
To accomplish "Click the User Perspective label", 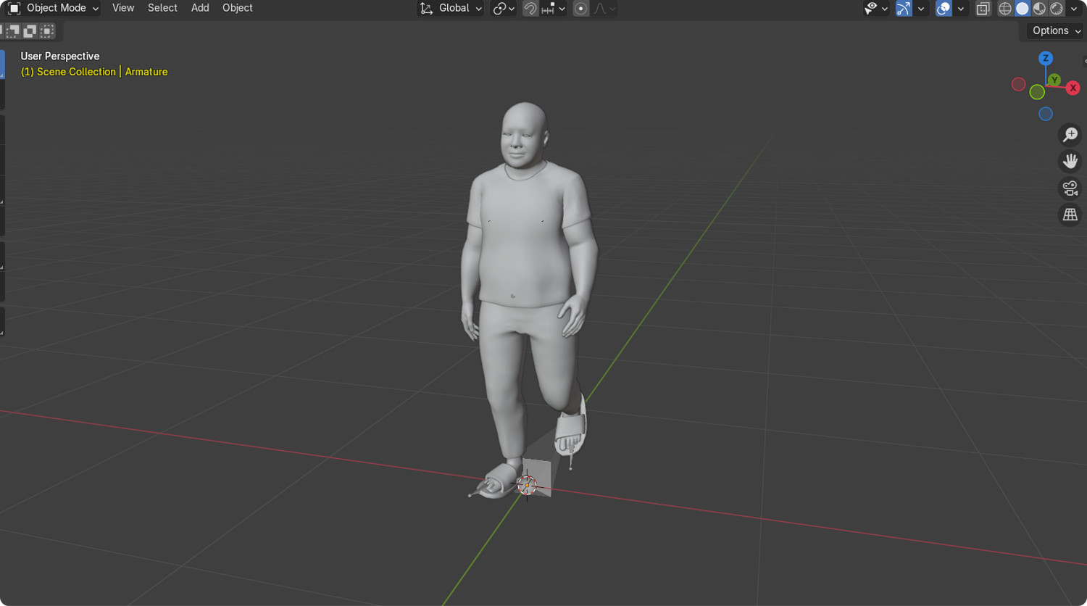I will (x=60, y=56).
